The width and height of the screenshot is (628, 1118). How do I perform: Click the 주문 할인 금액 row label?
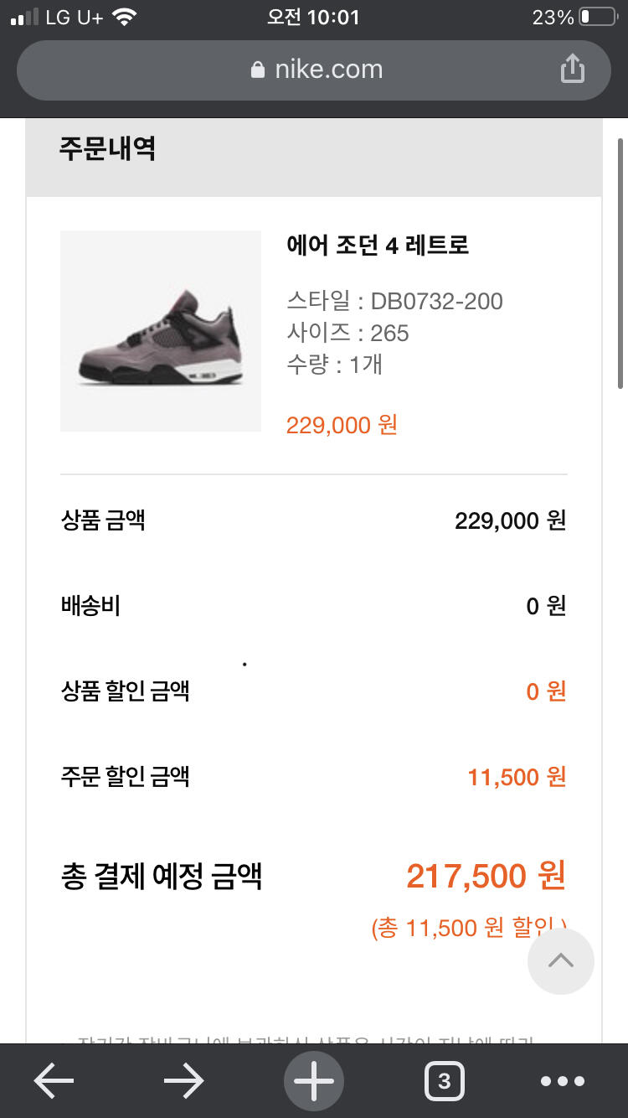pos(126,776)
